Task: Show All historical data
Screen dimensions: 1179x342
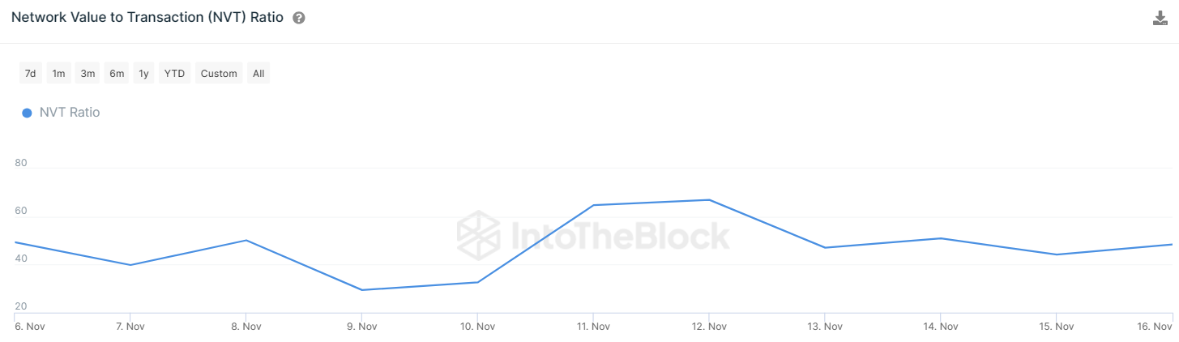Action: [258, 74]
